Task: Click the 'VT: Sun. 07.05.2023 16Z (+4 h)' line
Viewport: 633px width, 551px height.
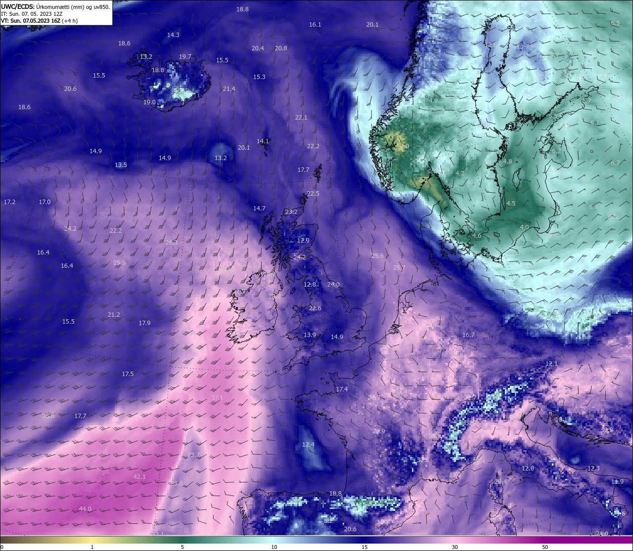Action: tap(39, 21)
